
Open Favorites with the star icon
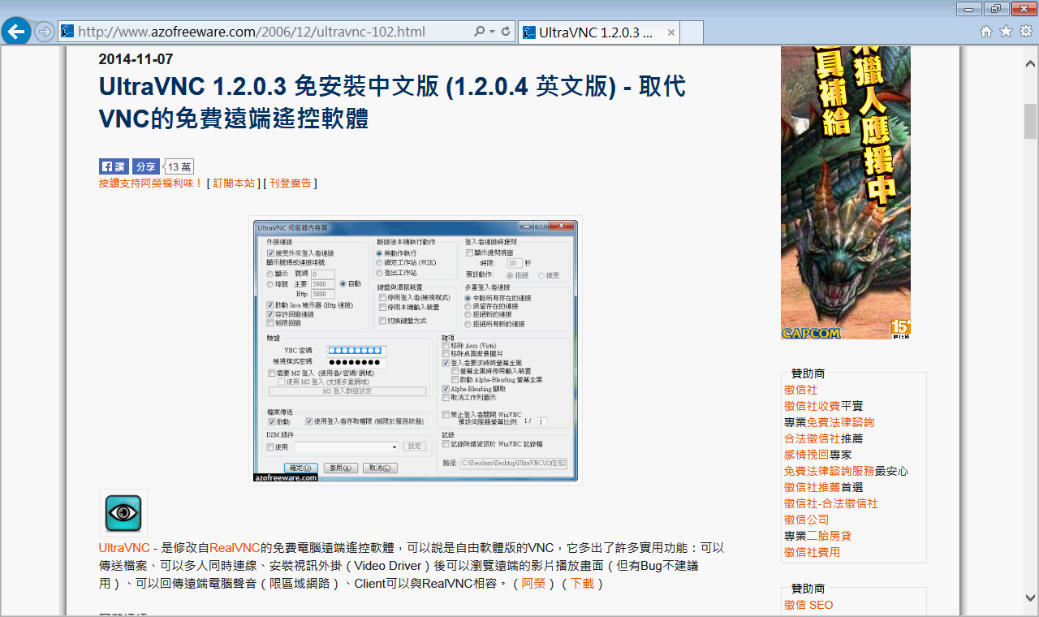coord(1006,32)
